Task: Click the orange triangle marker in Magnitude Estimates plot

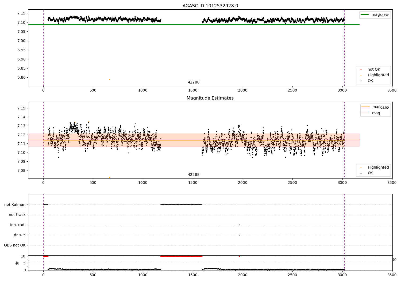Action: pos(110,177)
